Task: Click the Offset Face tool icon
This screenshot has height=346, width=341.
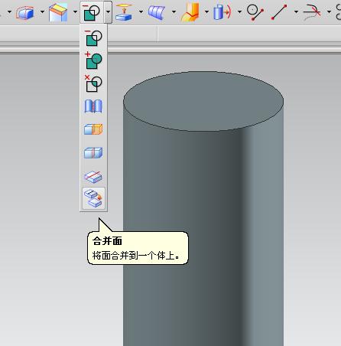Action: click(x=124, y=12)
